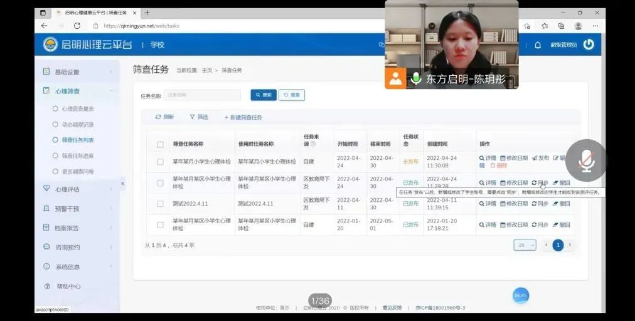Viewport: 635px width, 321px height.
Task: Open 详情 details for 测试2022.4.11 row
Action: [488, 204]
